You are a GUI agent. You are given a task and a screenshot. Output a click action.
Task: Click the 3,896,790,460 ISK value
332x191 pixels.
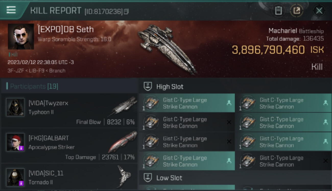tap(268, 50)
